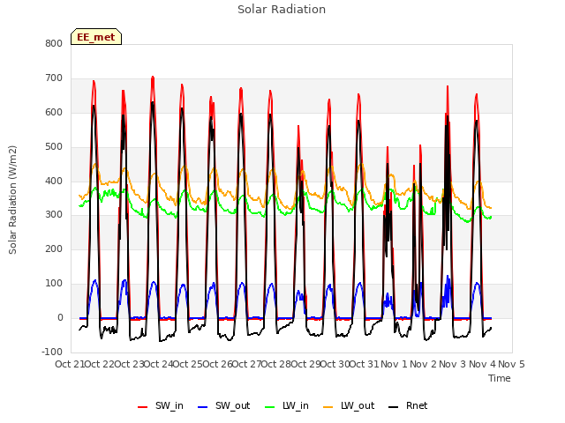Select the SW_out legend entry

point(223,405)
